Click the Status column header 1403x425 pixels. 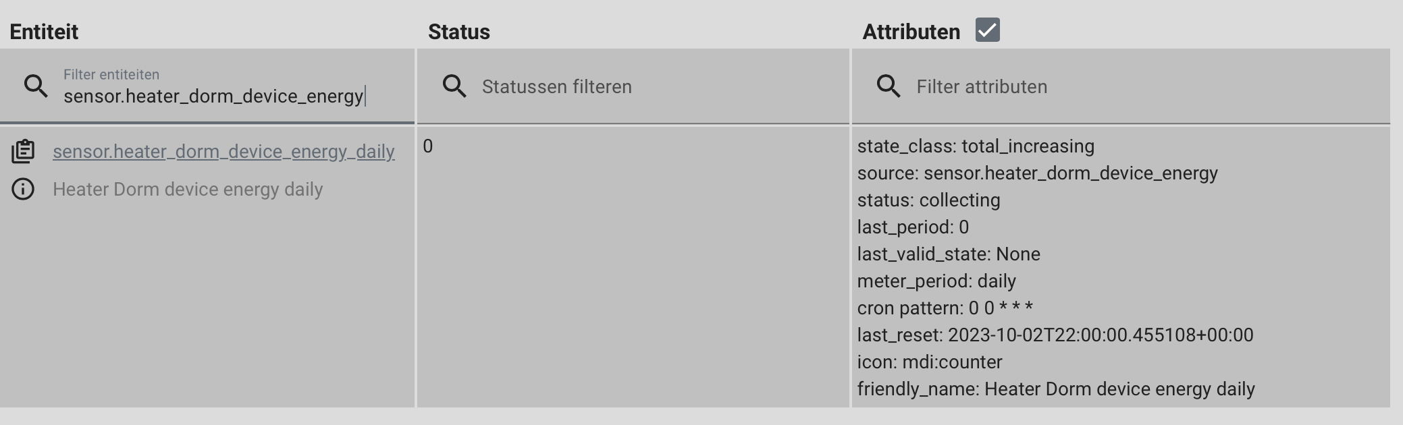tap(459, 30)
